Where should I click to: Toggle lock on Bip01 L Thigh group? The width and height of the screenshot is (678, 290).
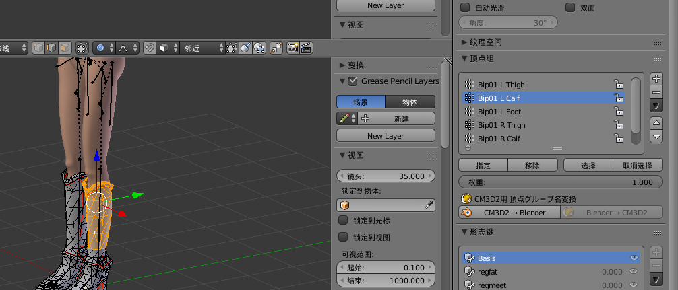point(619,84)
